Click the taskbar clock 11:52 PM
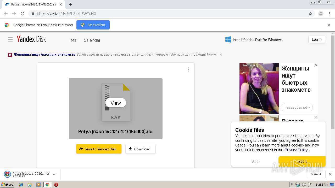The width and height of the screenshot is (335, 188). click(322, 185)
